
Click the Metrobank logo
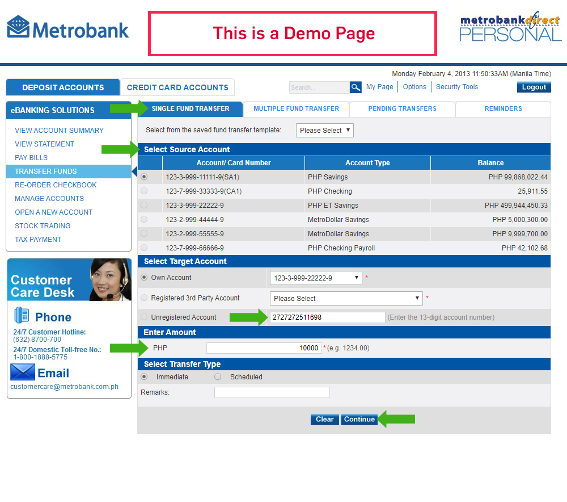(x=68, y=27)
